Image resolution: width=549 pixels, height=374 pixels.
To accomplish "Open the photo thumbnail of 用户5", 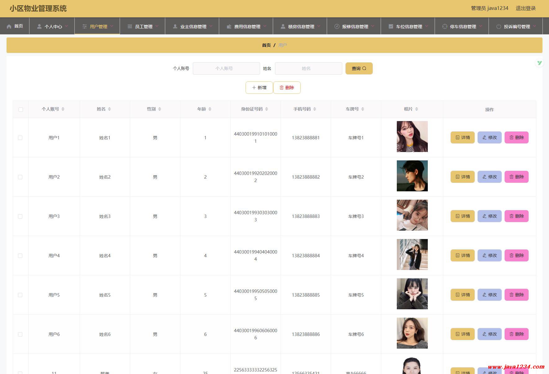I will (x=412, y=294).
